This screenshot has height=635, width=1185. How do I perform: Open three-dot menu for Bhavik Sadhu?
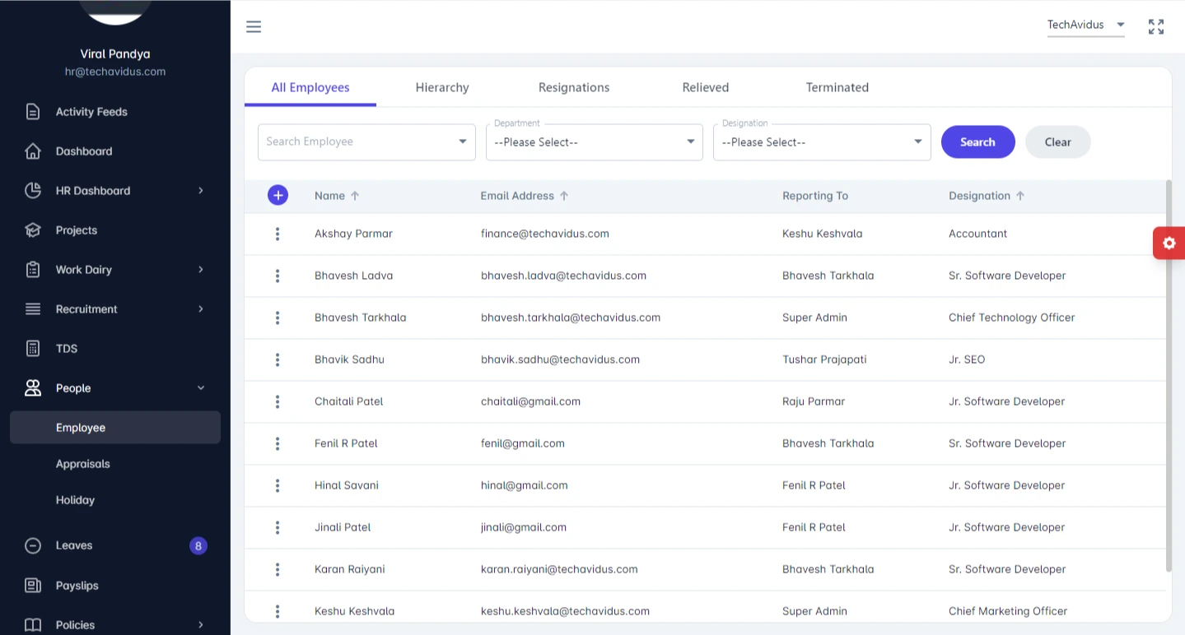[x=278, y=359]
